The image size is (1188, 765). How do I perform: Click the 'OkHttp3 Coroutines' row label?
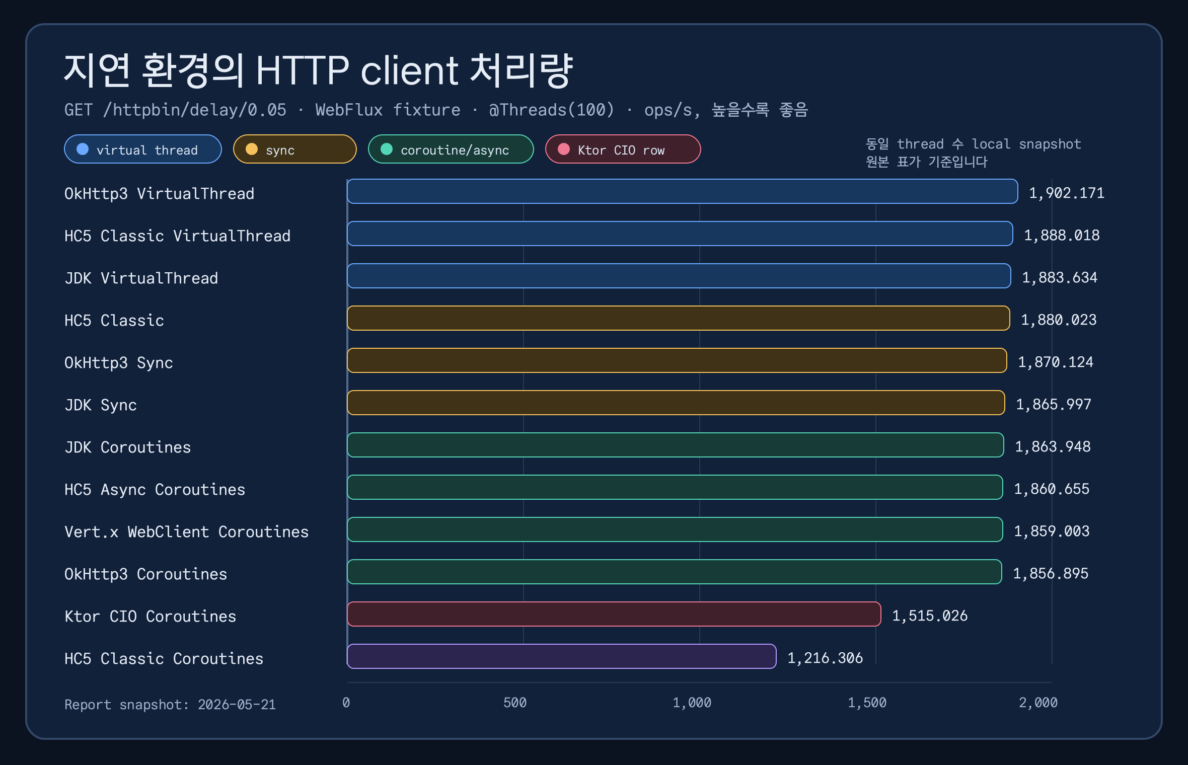pos(145,574)
